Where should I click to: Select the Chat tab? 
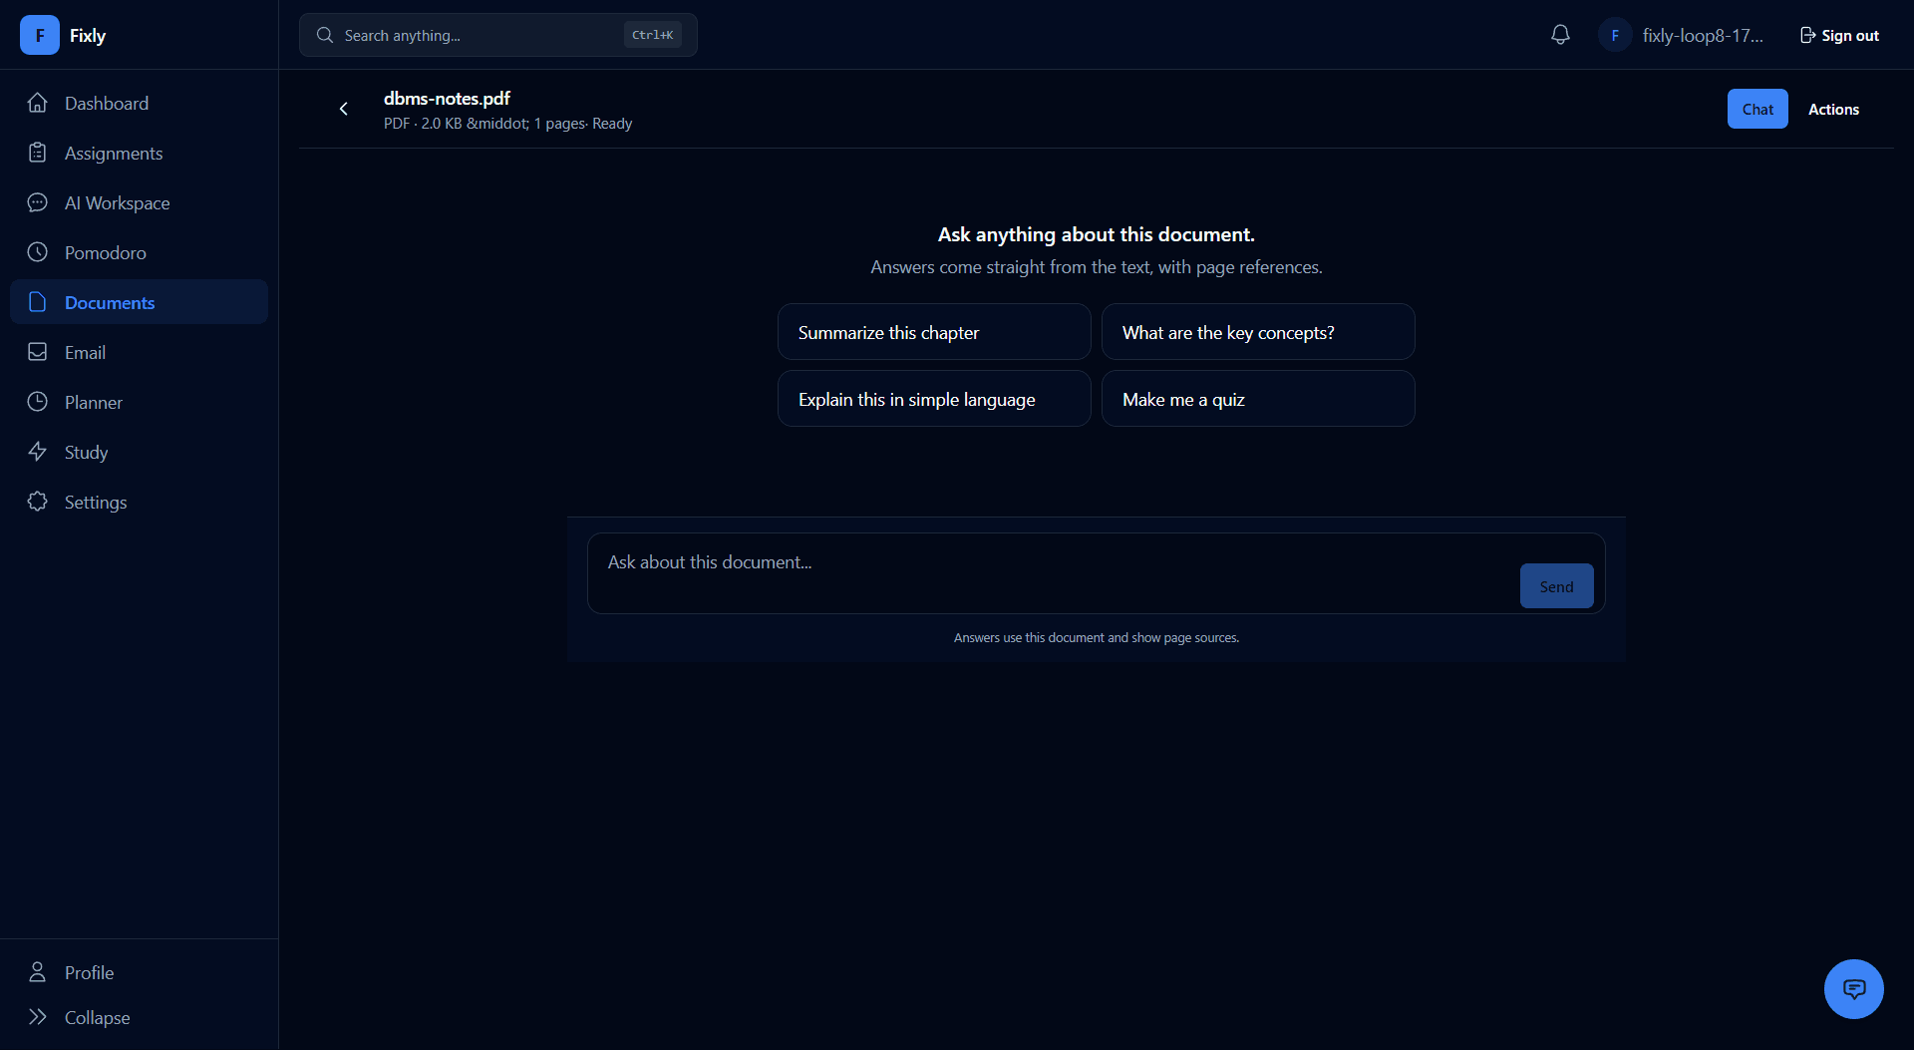[1757, 109]
